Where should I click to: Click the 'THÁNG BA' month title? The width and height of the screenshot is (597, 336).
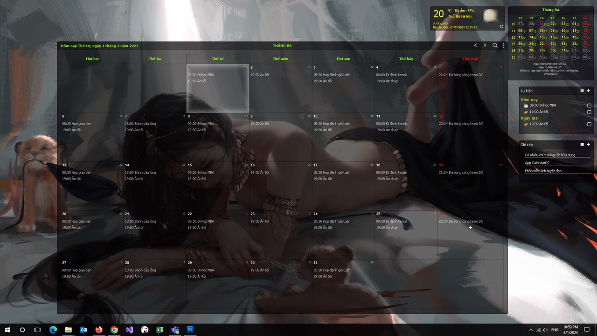pos(282,46)
